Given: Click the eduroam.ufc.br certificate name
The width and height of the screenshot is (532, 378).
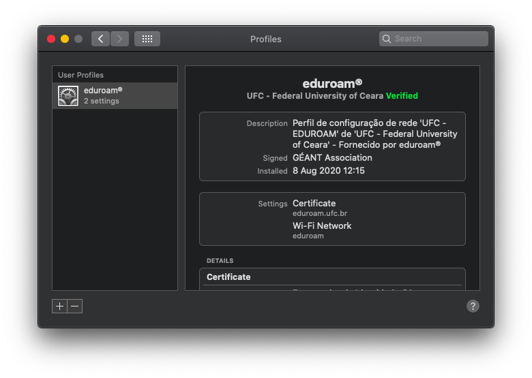Looking at the screenshot, I should tap(320, 213).
